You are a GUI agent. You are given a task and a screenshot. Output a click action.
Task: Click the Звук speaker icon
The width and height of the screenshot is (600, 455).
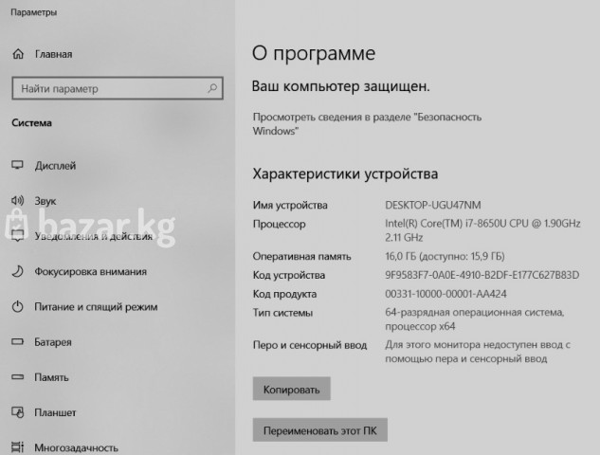coord(17,201)
